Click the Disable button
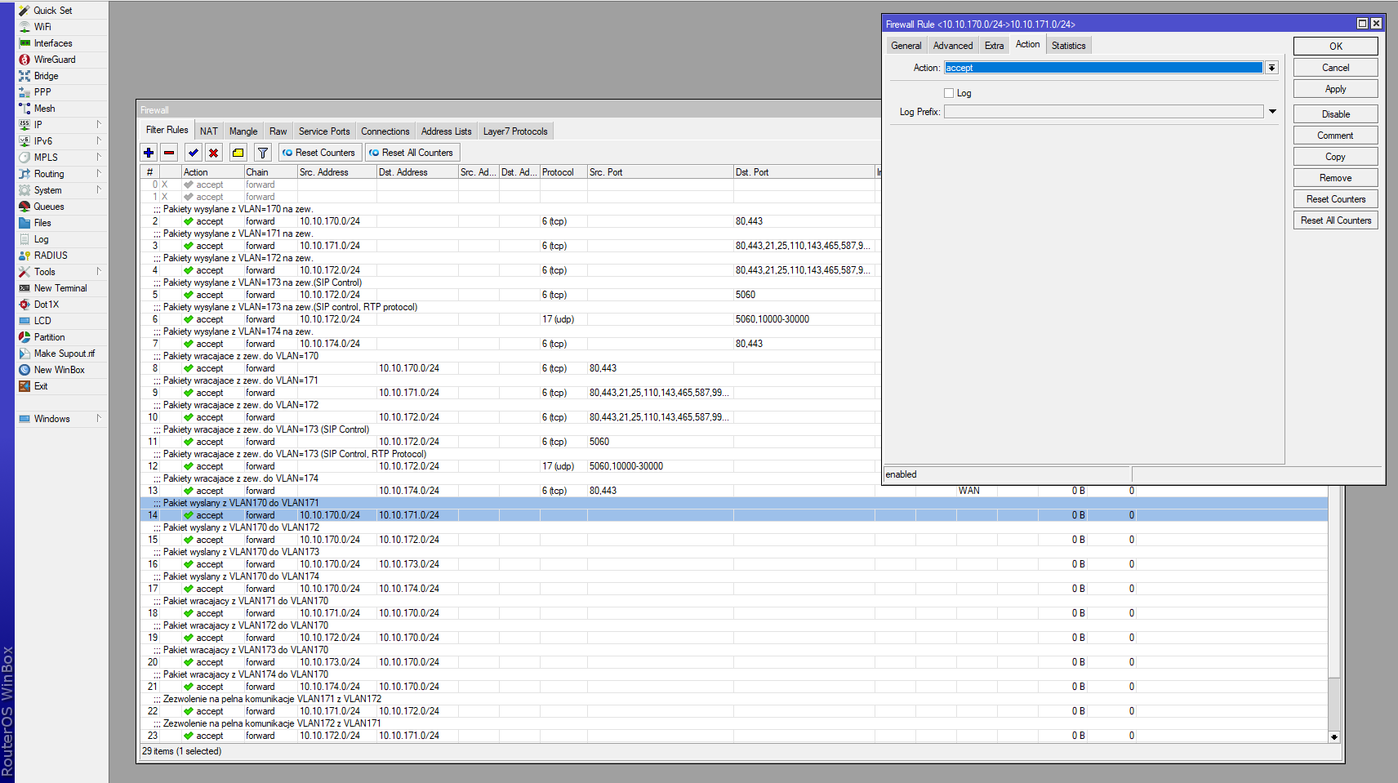The height and width of the screenshot is (783, 1398). click(x=1336, y=114)
